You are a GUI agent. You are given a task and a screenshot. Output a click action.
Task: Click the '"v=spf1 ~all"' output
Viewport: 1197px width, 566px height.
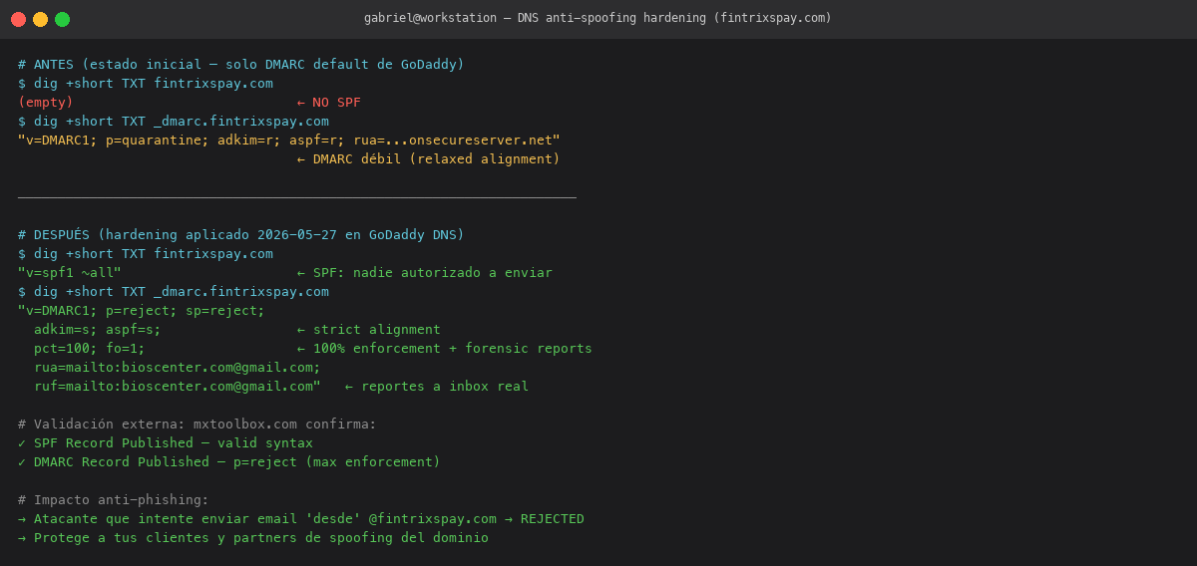click(70, 273)
